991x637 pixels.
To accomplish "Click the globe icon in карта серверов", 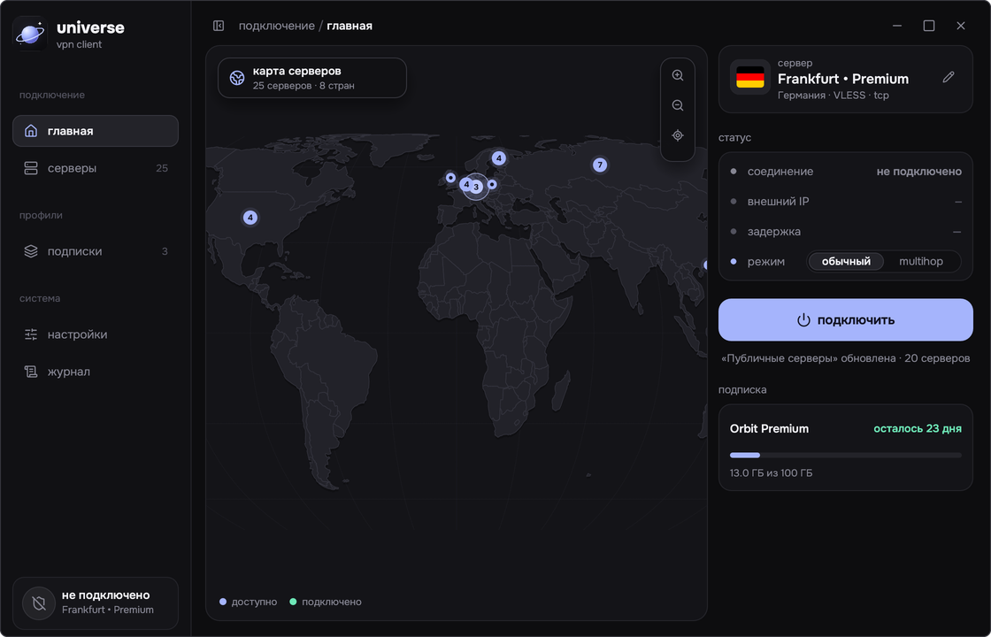I will point(237,78).
